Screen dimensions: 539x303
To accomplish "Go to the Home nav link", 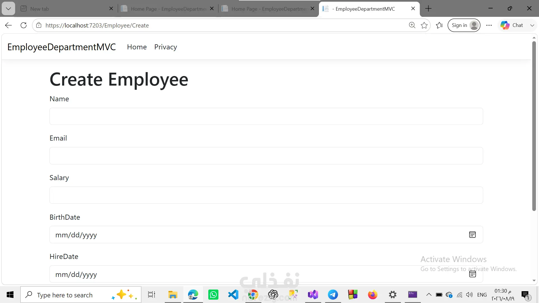I will pos(137,47).
